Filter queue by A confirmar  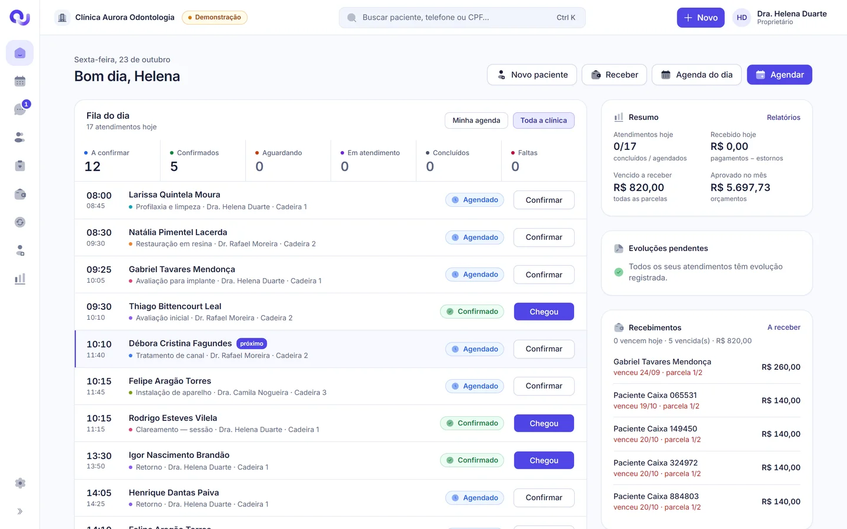pyautogui.click(x=118, y=160)
